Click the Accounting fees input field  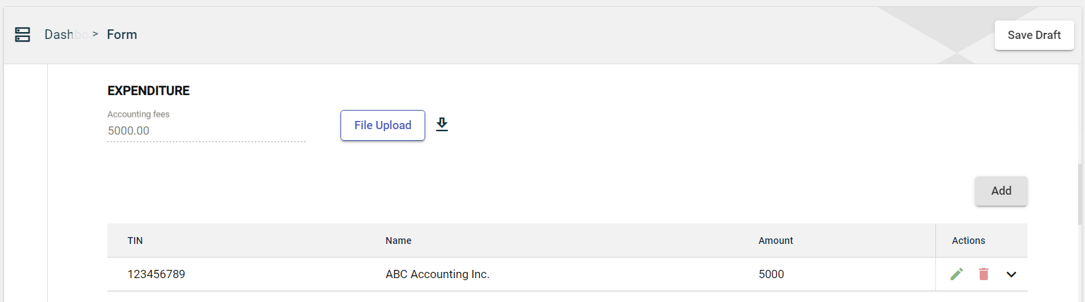205,131
